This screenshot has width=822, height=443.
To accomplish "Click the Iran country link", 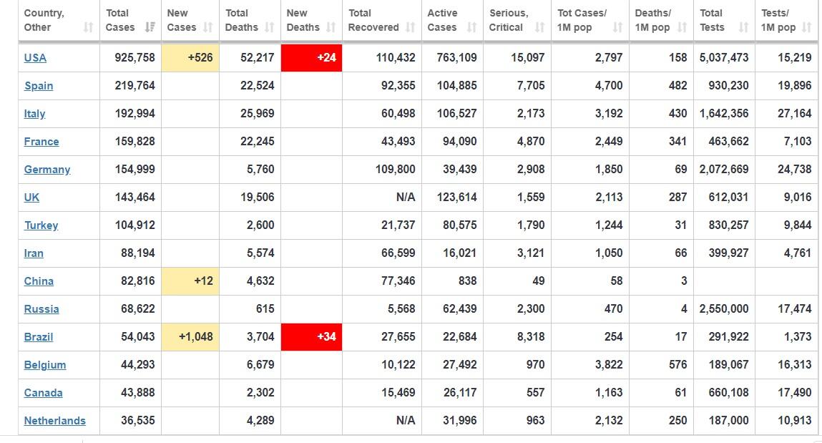I will 34,253.
